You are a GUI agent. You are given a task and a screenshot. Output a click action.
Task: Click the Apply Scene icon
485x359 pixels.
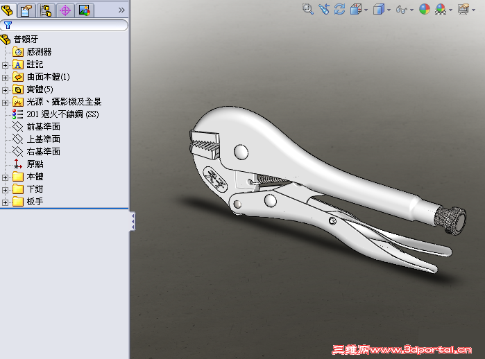click(441, 9)
